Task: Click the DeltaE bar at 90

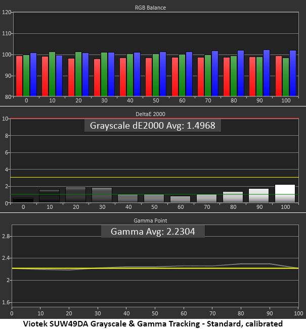Action: 258,195
